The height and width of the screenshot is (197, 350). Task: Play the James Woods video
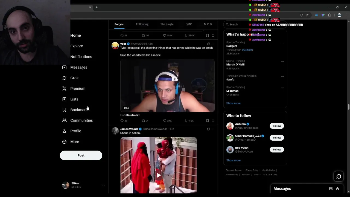pos(159,175)
